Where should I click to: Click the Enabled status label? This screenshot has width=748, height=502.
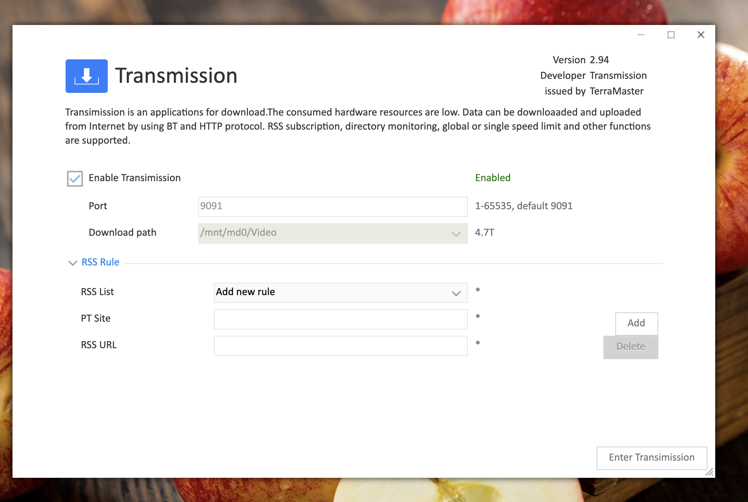pyautogui.click(x=492, y=178)
